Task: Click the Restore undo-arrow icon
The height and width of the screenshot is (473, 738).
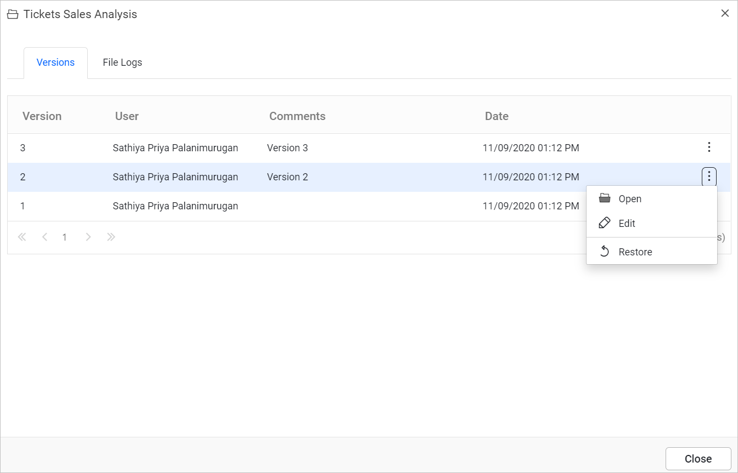Action: click(x=604, y=251)
